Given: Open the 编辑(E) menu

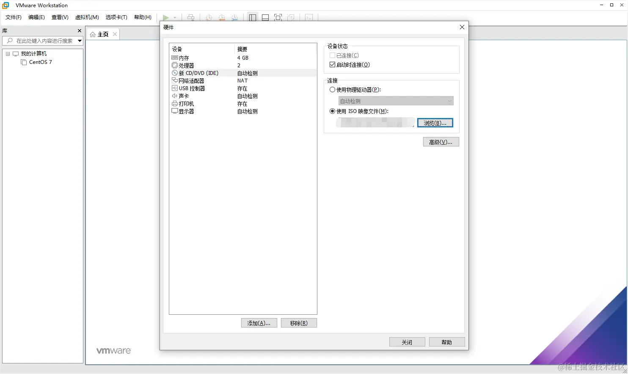Looking at the screenshot, I should pyautogui.click(x=36, y=17).
